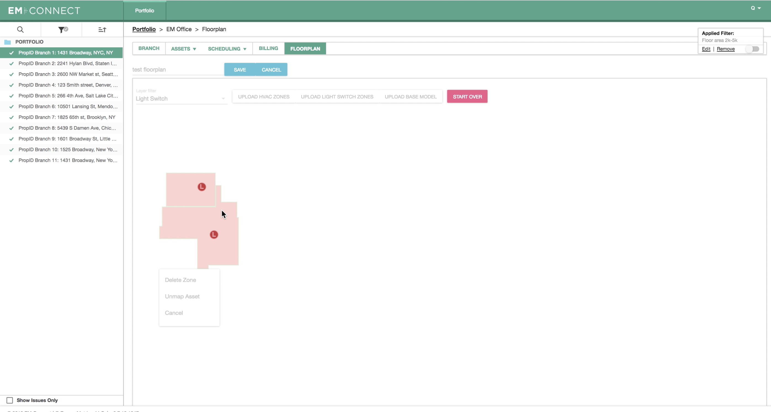Click the test floorplan name field
The width and height of the screenshot is (771, 412).
point(178,70)
